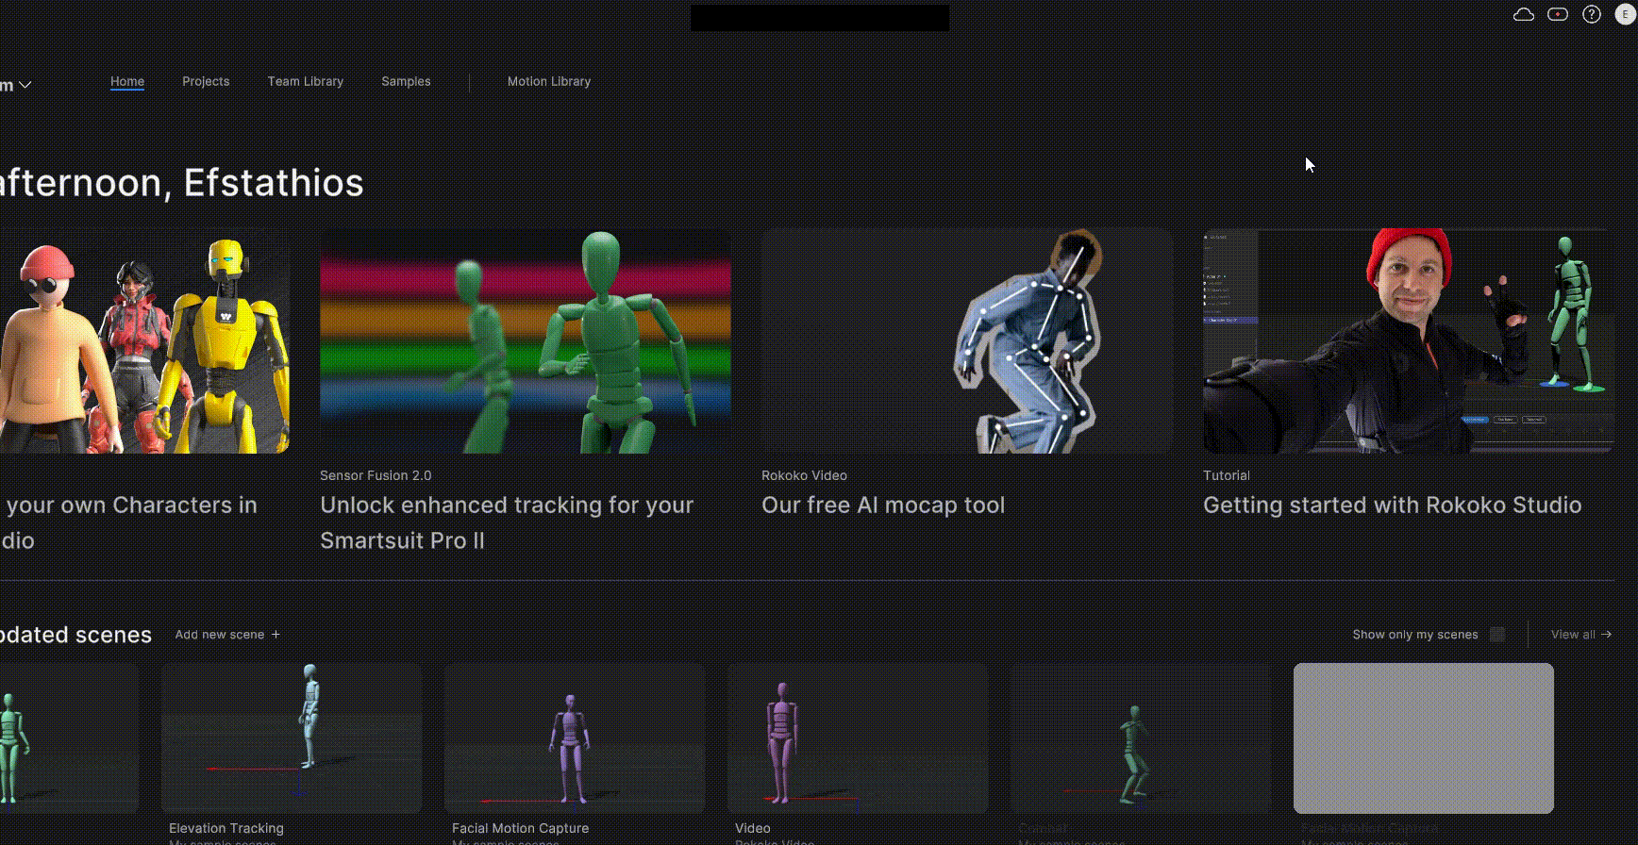Click the "Video" scene name

(753, 829)
